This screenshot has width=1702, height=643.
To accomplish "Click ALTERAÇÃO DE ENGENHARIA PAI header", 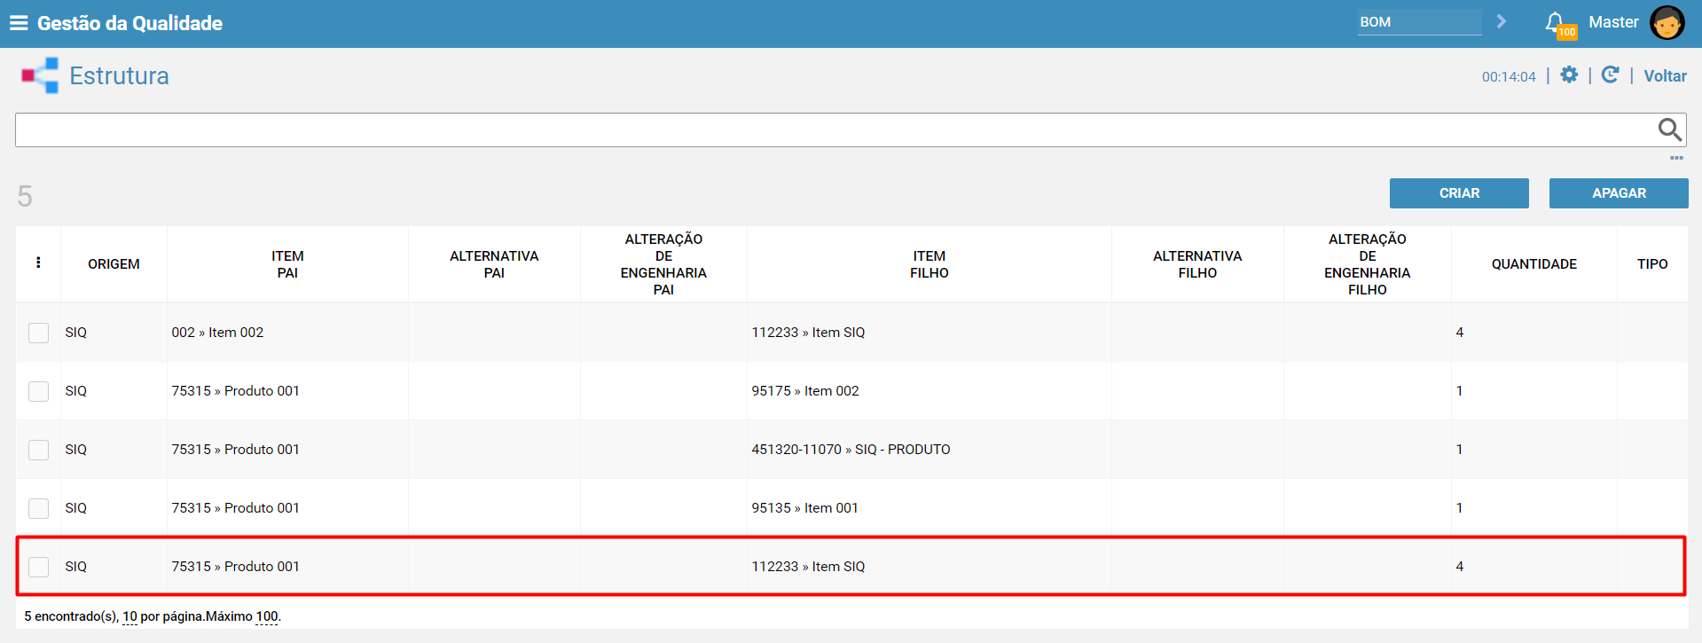I will (x=663, y=264).
